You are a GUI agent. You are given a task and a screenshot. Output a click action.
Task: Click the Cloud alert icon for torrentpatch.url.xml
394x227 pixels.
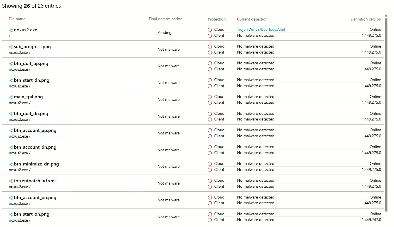click(210, 181)
